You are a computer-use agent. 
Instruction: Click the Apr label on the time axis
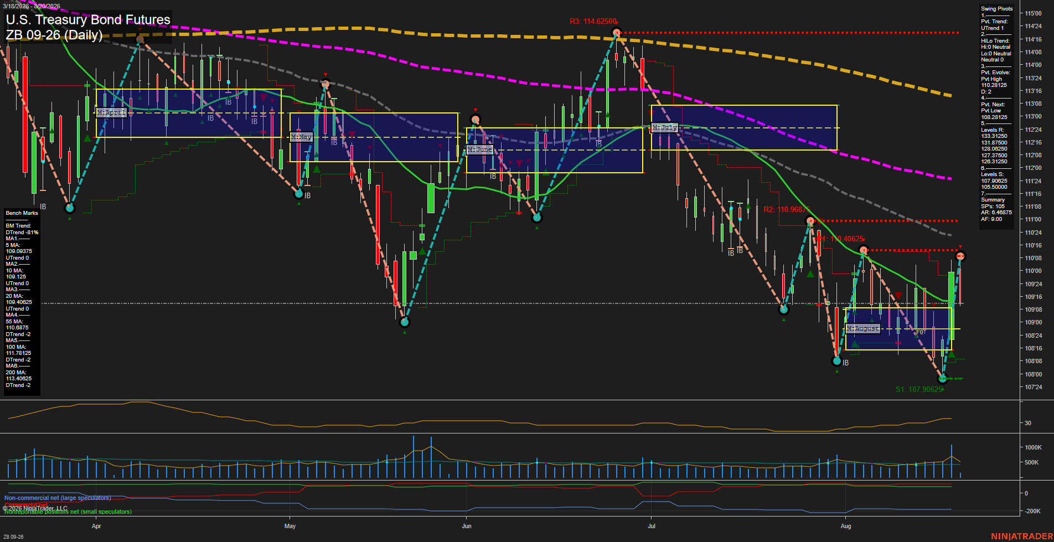point(96,526)
